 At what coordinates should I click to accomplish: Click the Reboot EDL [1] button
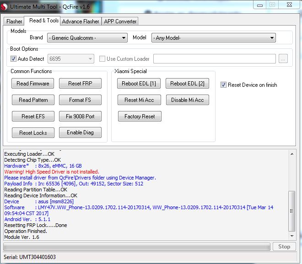click(x=139, y=84)
